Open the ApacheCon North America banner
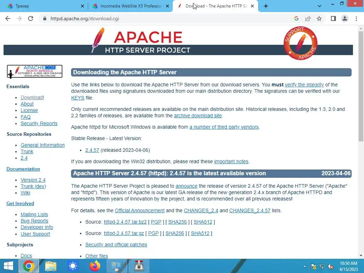 point(34,71)
